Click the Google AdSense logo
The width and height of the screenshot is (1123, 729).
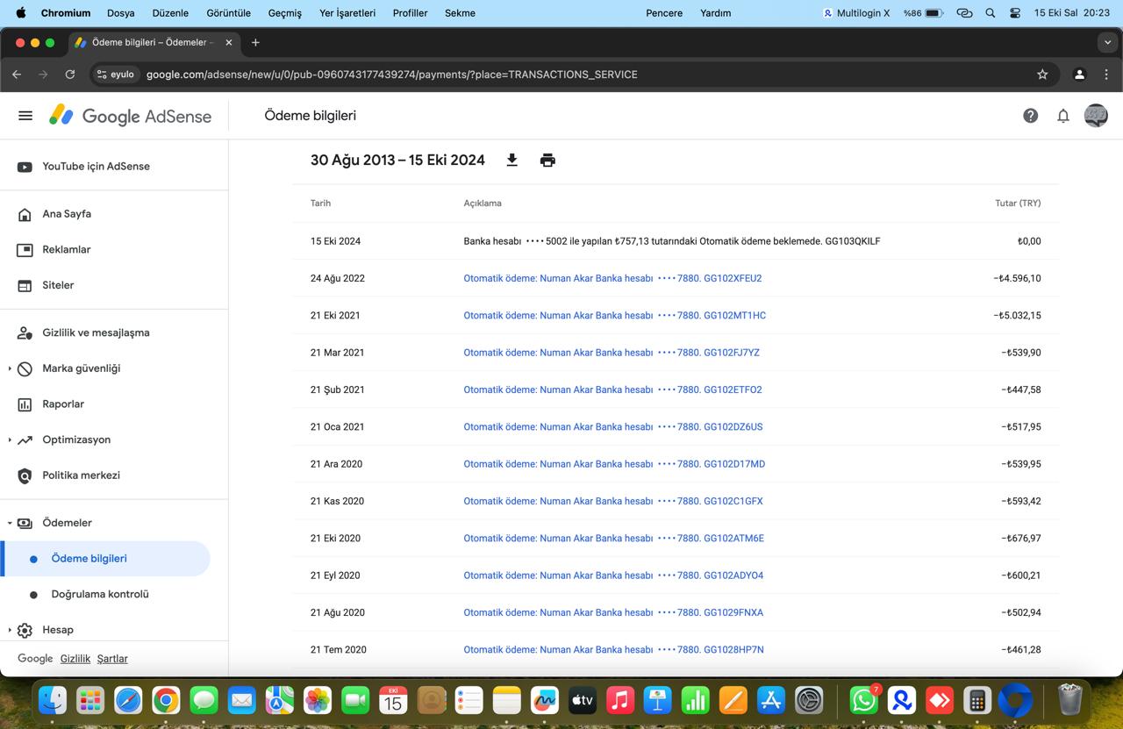coord(130,116)
